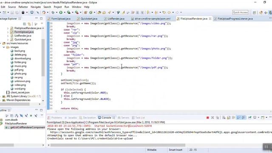Select folder.png in the images folder

(20, 62)
